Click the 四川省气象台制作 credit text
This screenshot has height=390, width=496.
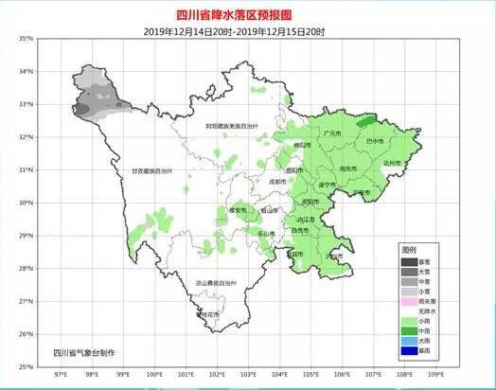[84, 353]
